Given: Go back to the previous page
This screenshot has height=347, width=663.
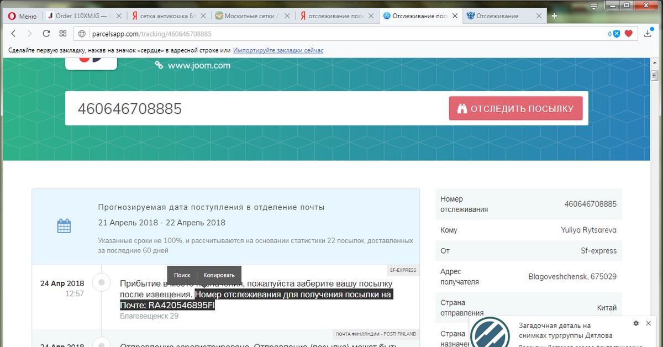Looking at the screenshot, I should coord(13,34).
